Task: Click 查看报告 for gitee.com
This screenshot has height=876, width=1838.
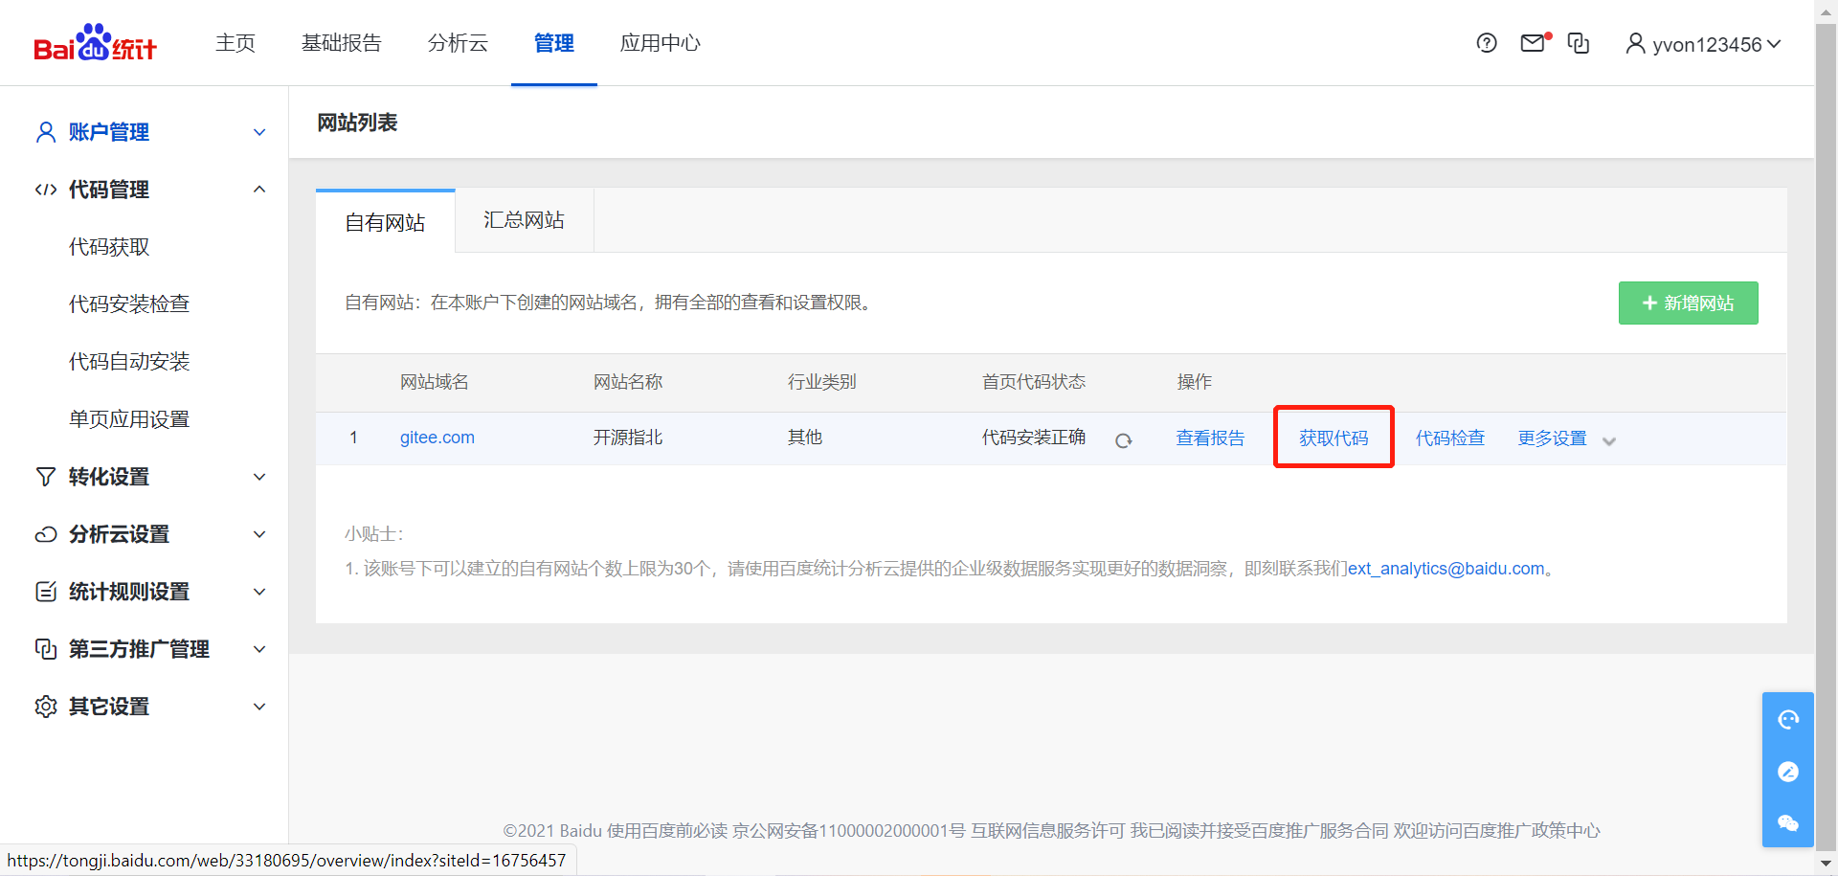Action: (1211, 438)
